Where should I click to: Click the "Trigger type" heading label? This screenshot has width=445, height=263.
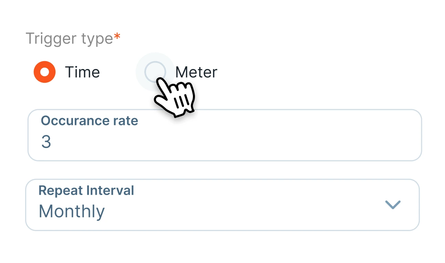[x=69, y=38]
